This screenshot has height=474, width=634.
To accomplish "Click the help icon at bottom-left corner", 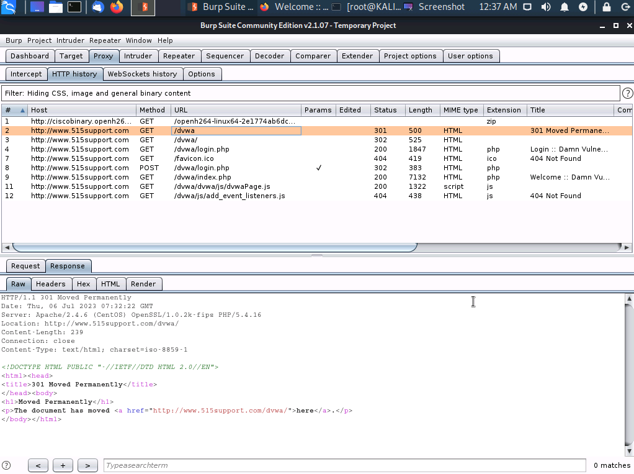I will point(6,465).
